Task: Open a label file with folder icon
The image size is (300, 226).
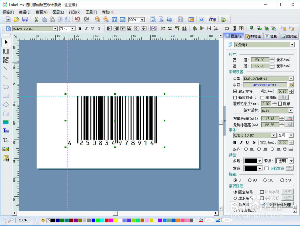Action: (x=16, y=19)
